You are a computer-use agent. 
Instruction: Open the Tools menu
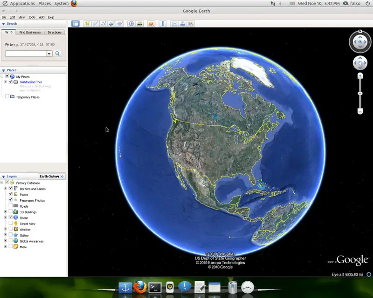pyautogui.click(x=32, y=17)
